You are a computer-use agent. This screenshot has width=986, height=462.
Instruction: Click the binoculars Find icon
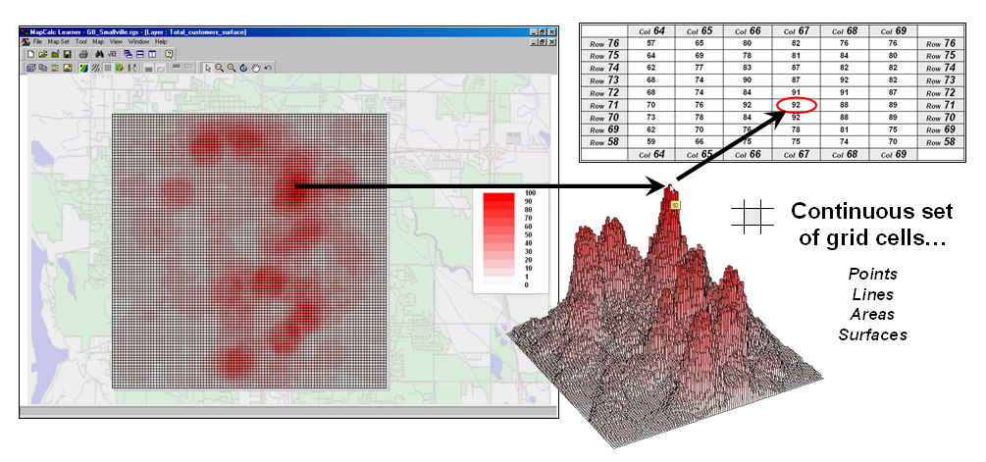pyautogui.click(x=99, y=54)
